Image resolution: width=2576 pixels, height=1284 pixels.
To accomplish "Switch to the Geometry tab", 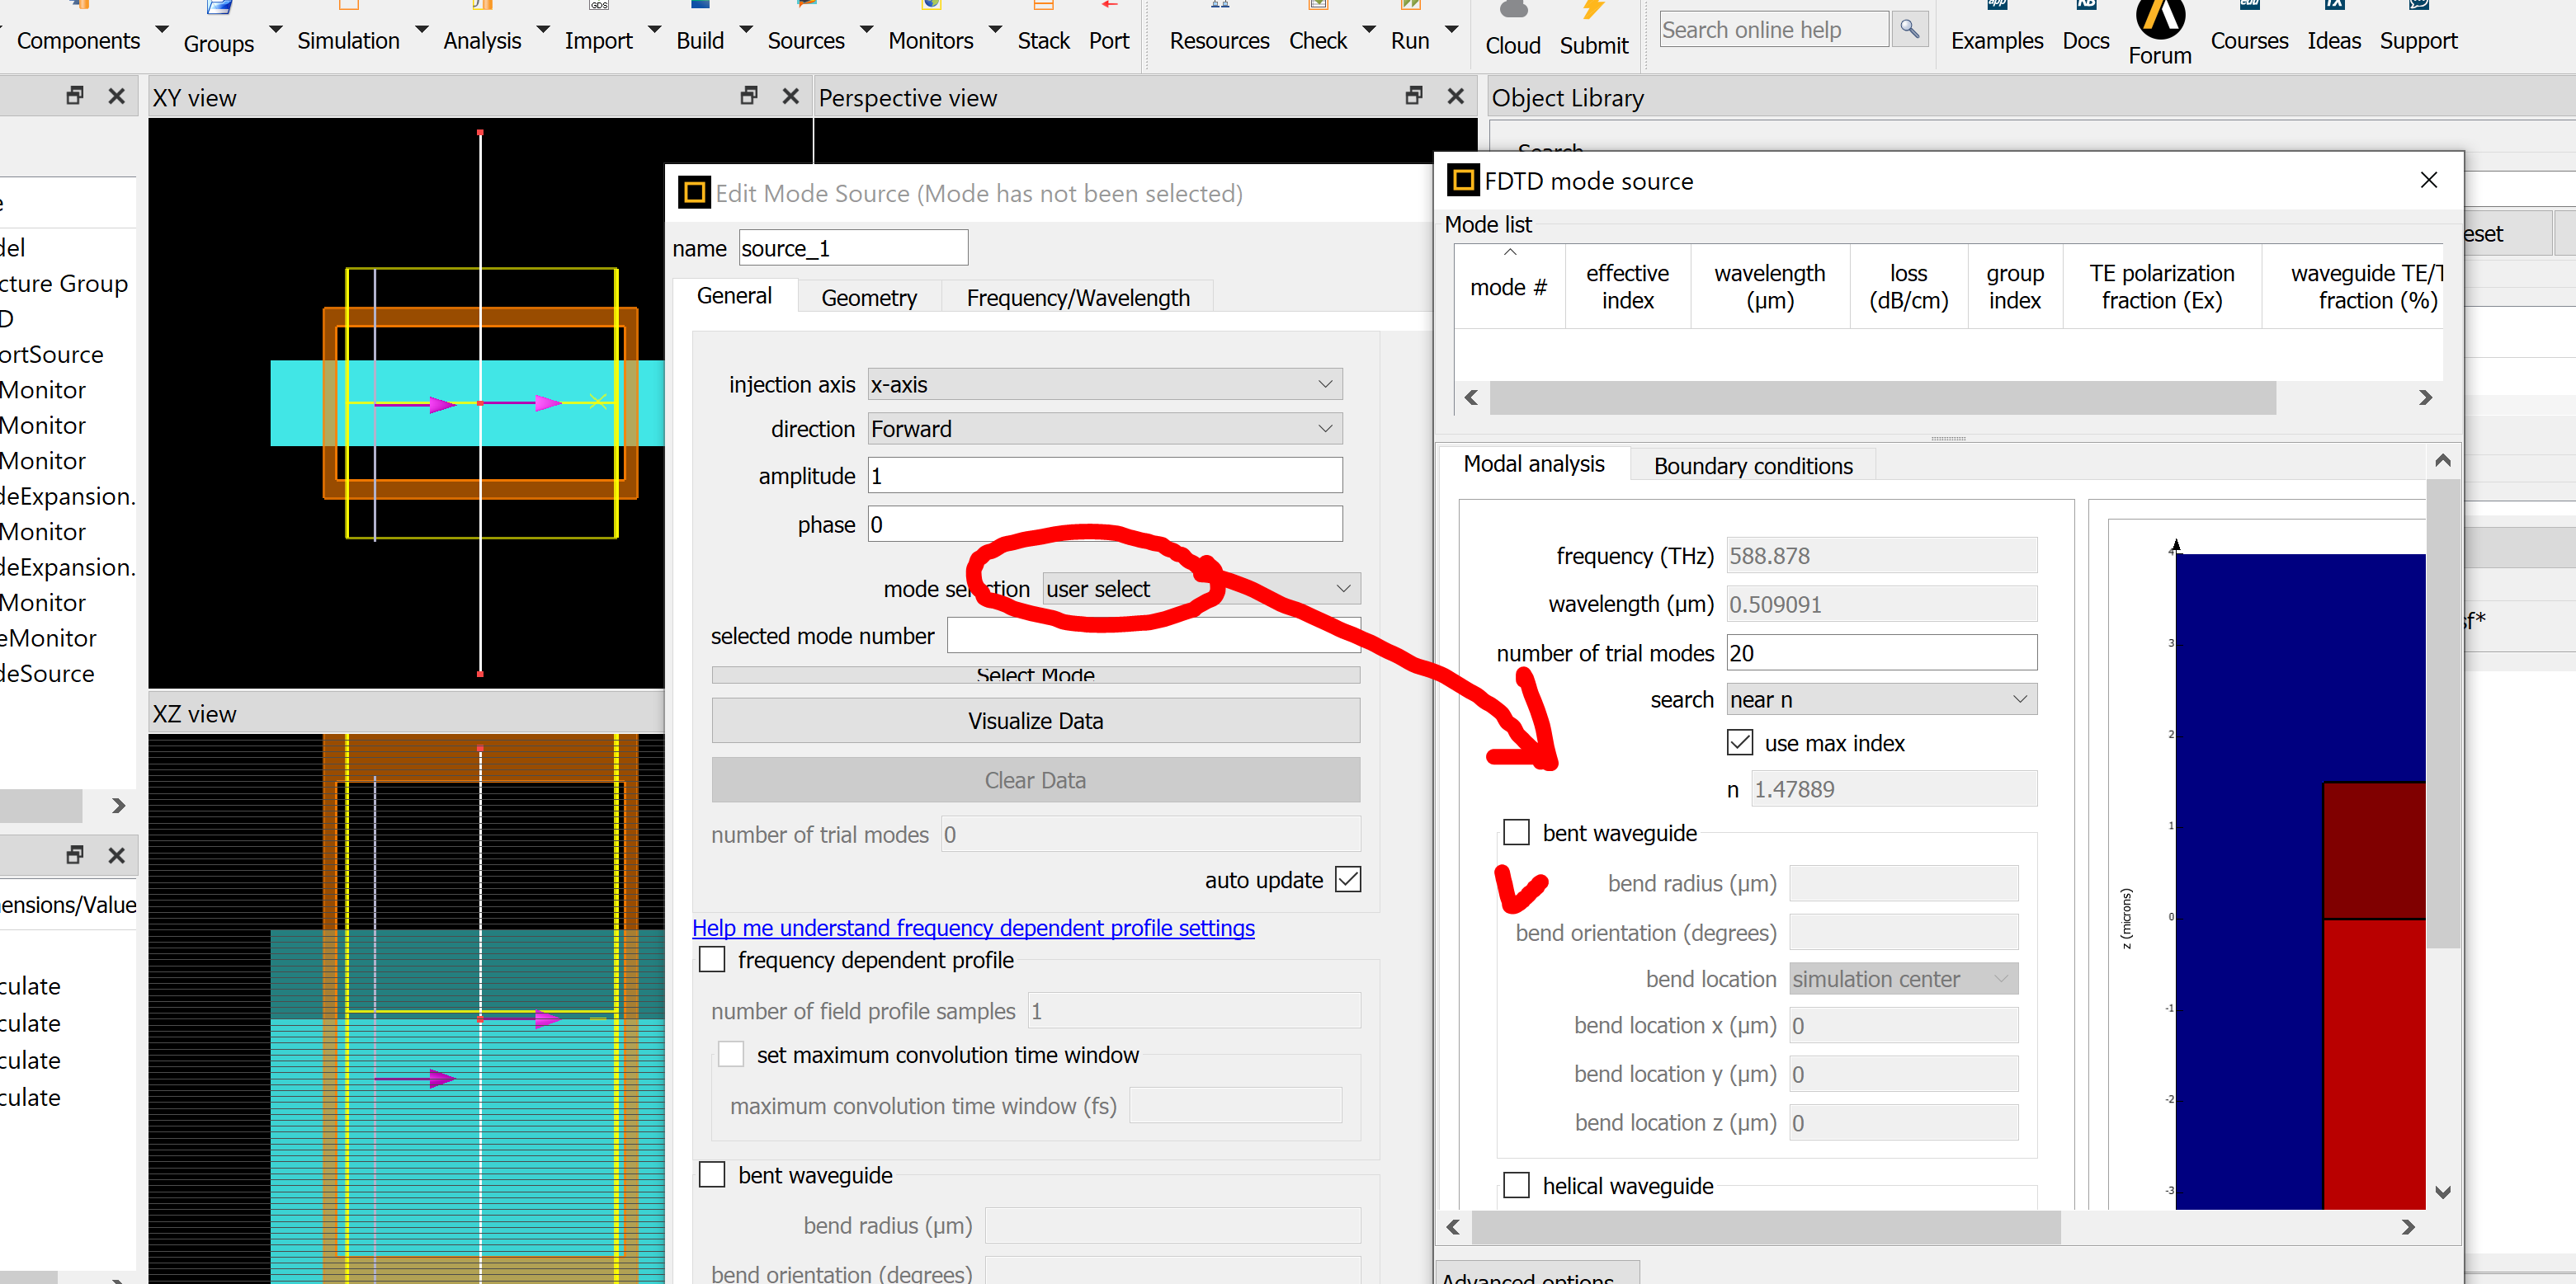I will click(x=868, y=298).
